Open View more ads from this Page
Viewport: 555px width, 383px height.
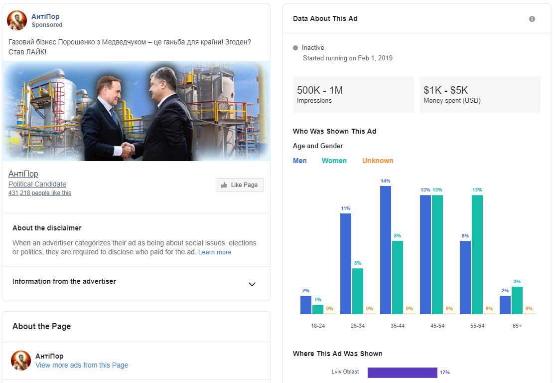82,365
